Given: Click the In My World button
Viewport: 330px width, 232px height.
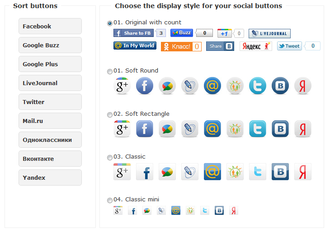Looking at the screenshot, I should click(135, 45).
